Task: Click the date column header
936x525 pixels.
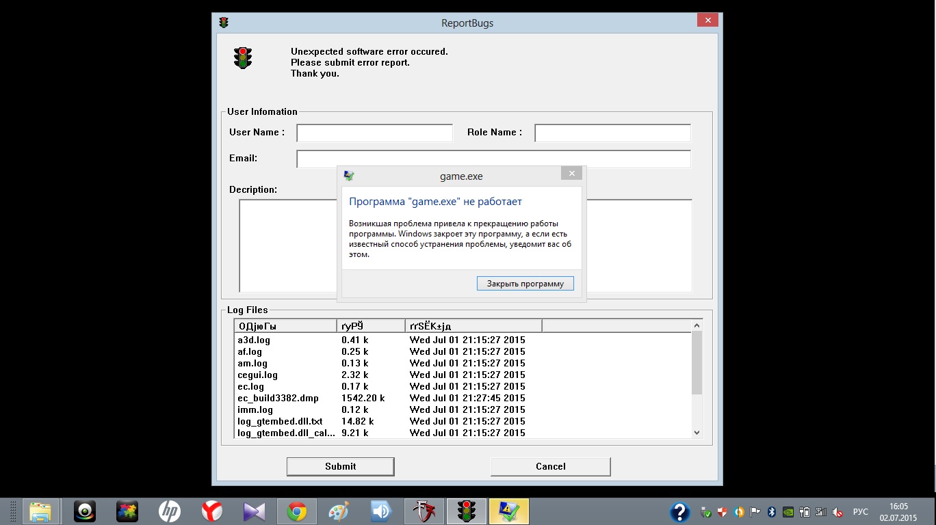Action: (473, 326)
